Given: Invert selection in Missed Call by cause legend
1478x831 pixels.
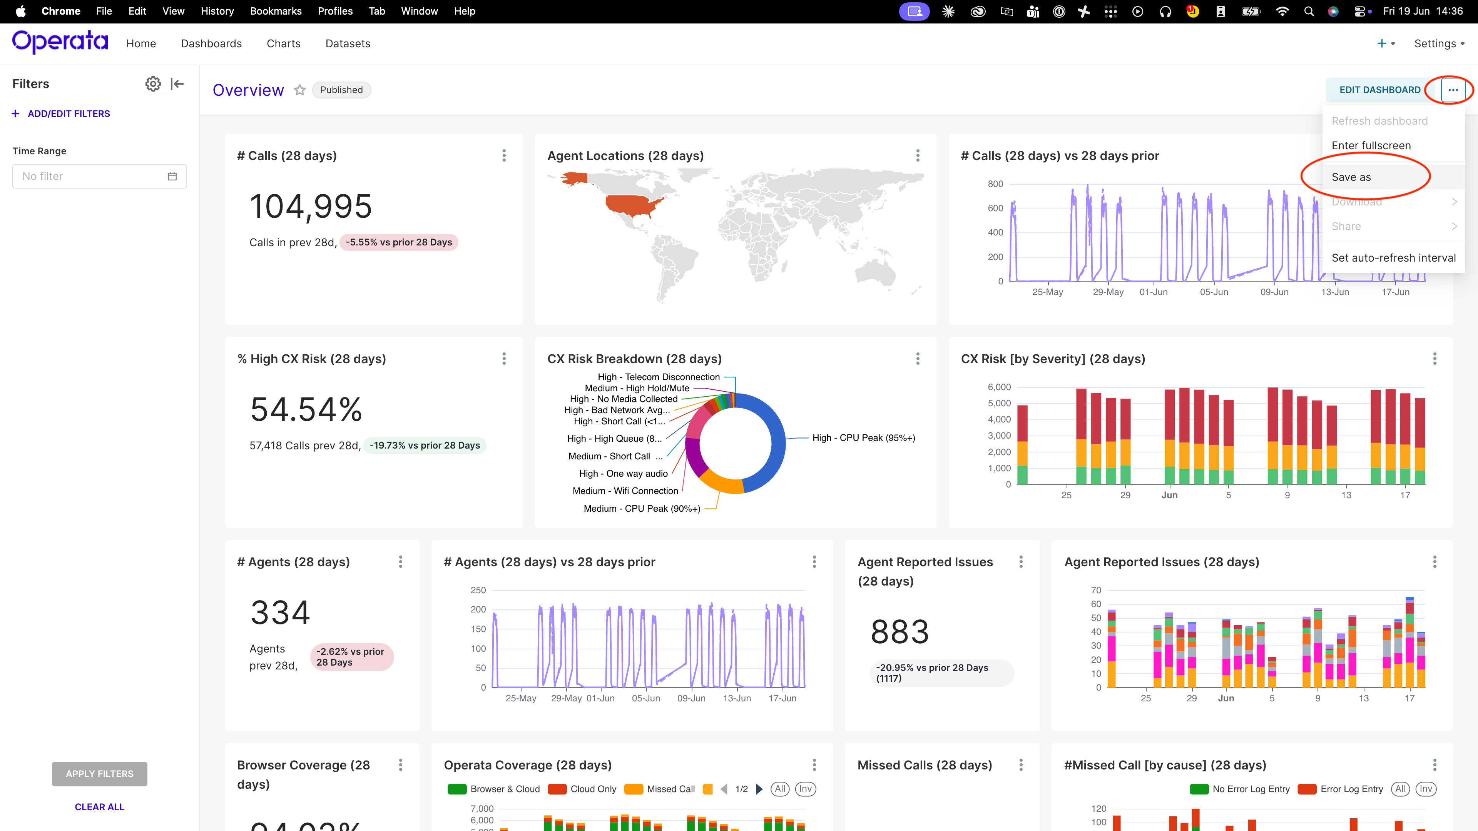Looking at the screenshot, I should point(1426,789).
